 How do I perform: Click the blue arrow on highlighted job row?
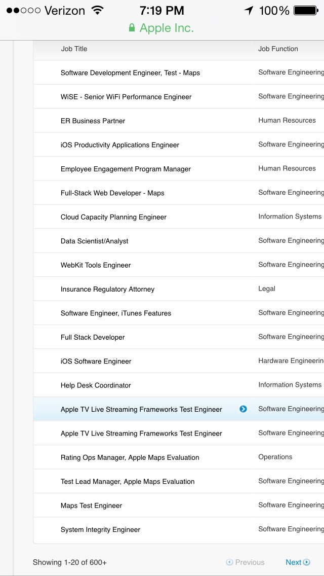coord(243,409)
